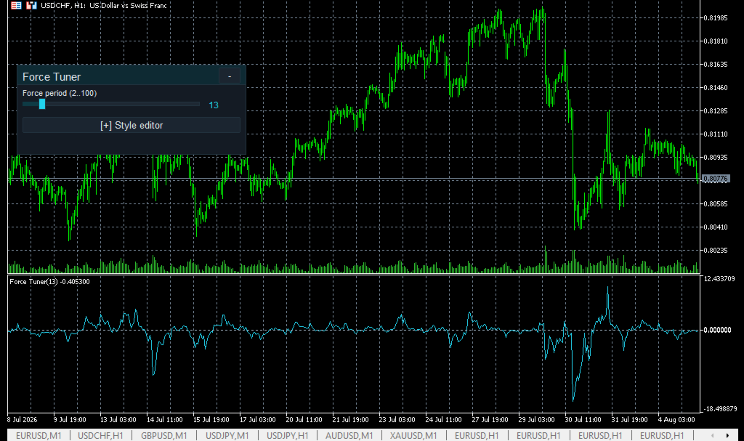Viewport: 744px width, 441px height.
Task: Expand the Style editor section
Action: point(132,125)
